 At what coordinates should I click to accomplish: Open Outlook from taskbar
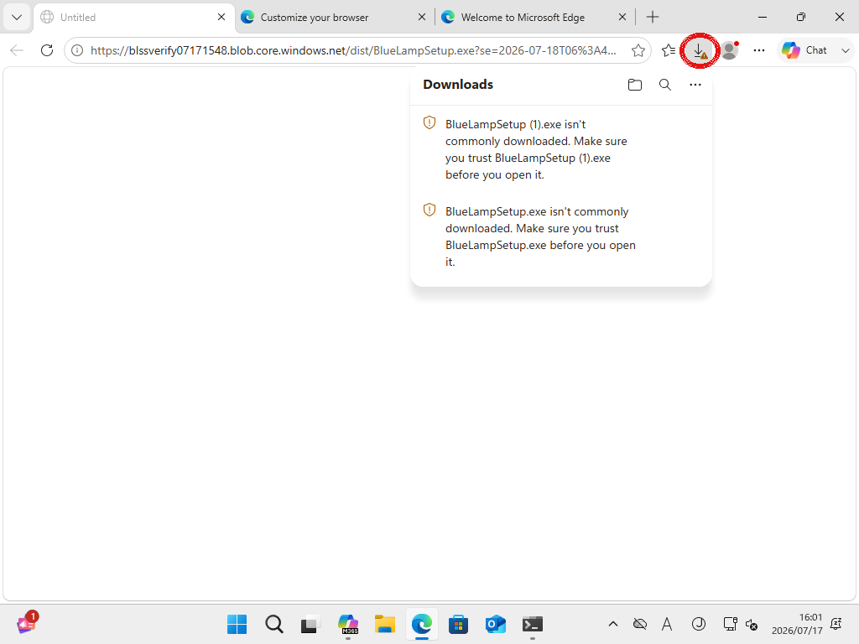[x=495, y=624]
